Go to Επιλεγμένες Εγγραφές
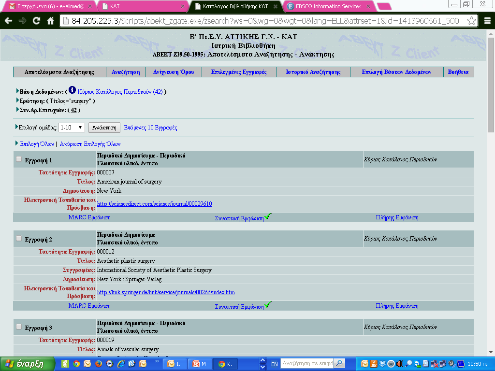The height and width of the screenshot is (371, 495). coord(239,72)
